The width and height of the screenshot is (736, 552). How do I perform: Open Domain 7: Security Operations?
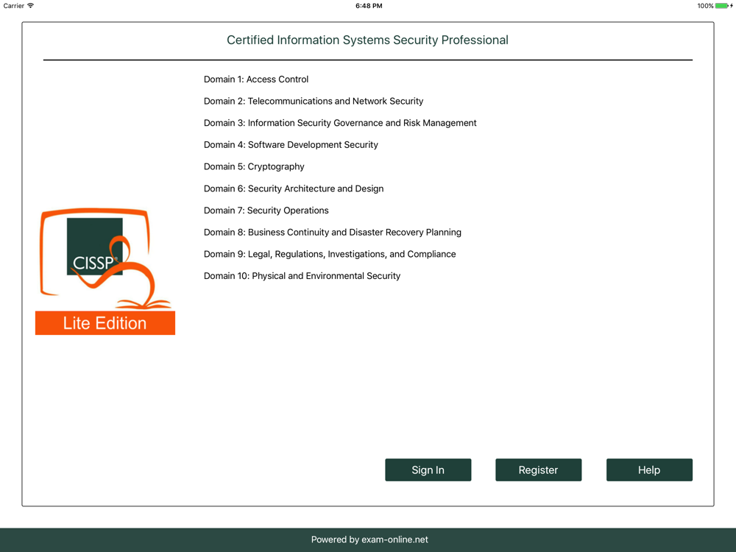266,210
